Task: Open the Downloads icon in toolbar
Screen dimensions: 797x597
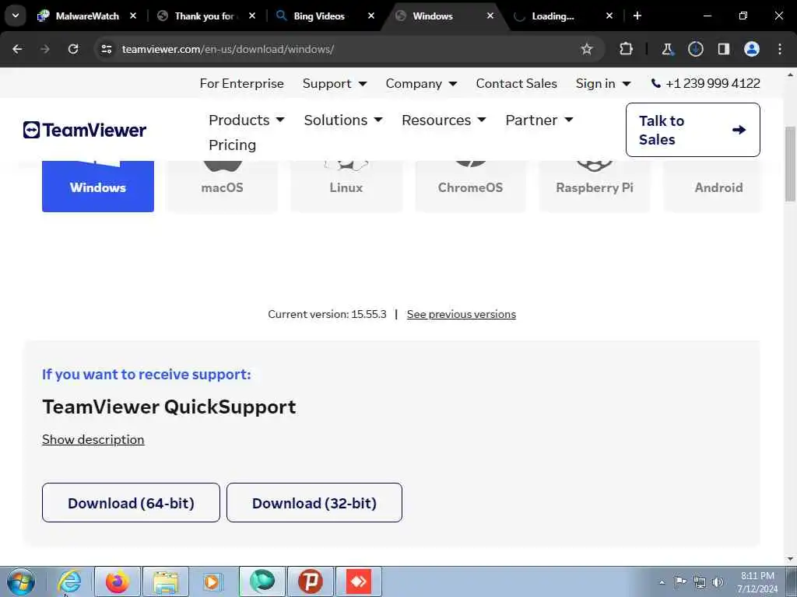Action: 695,49
